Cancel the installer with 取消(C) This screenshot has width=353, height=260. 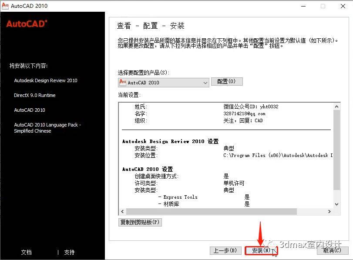click(x=333, y=250)
